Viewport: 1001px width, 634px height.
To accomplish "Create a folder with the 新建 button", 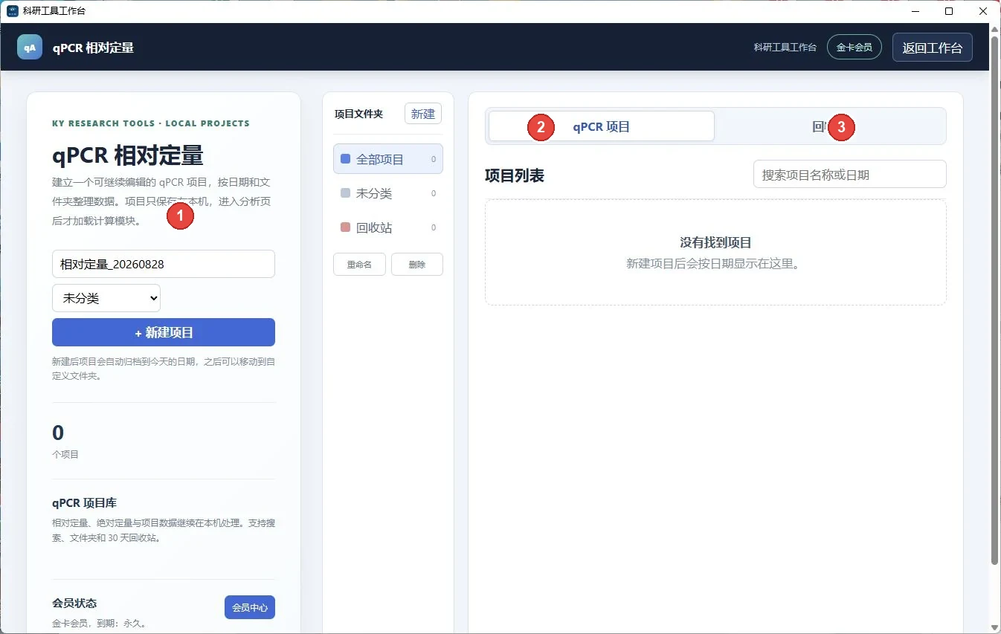I will pos(423,114).
